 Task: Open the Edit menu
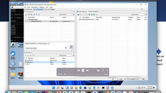29,7
